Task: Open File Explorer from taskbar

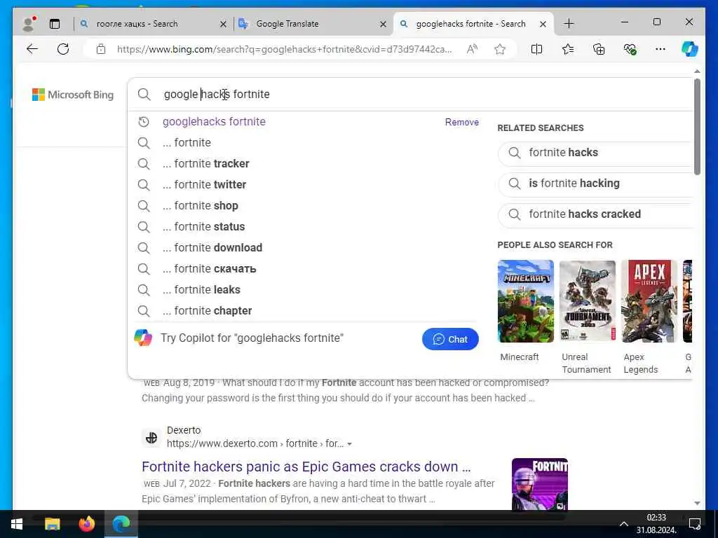Action: coord(52,524)
